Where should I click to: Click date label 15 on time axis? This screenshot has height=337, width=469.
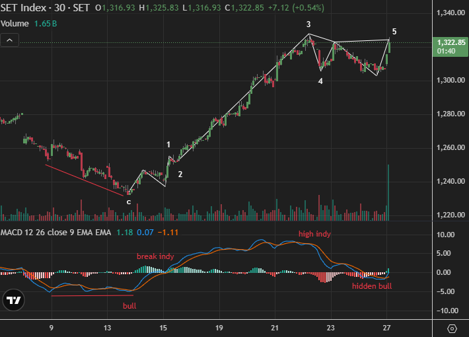point(163,328)
